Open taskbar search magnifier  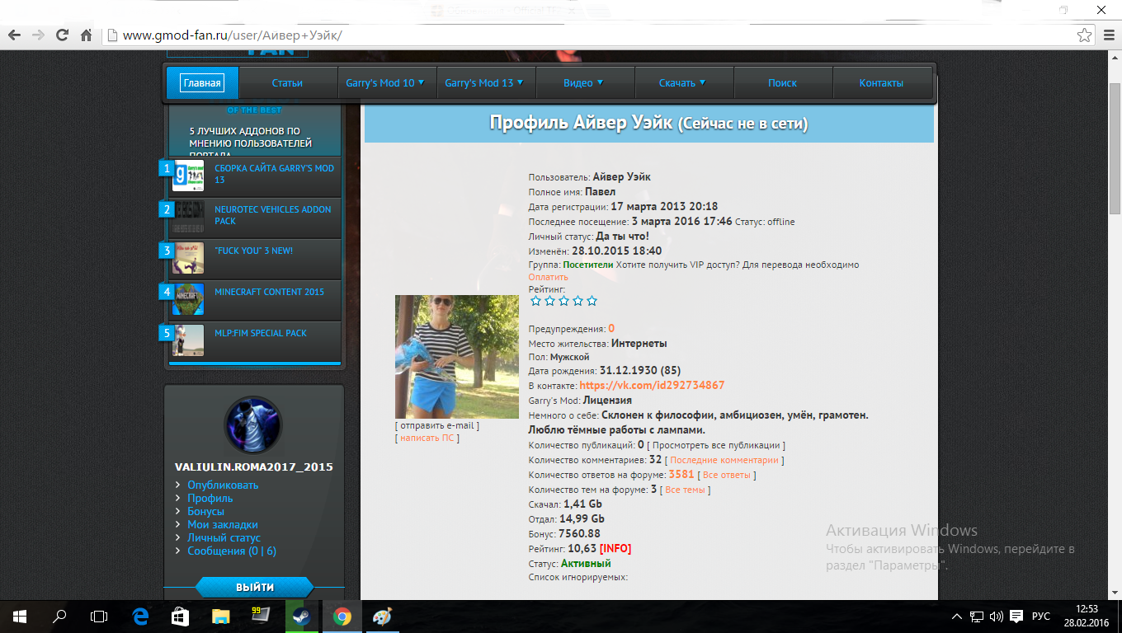(59, 616)
